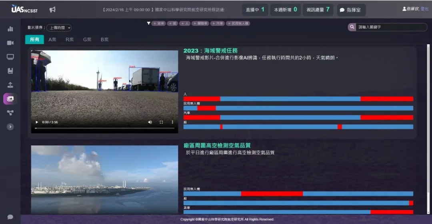Switch to the R案 tab
The height and width of the screenshot is (224, 432).
pyautogui.click(x=70, y=40)
